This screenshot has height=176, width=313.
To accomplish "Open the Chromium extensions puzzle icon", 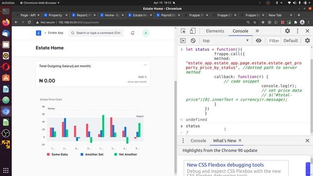I will tap(295, 22).
